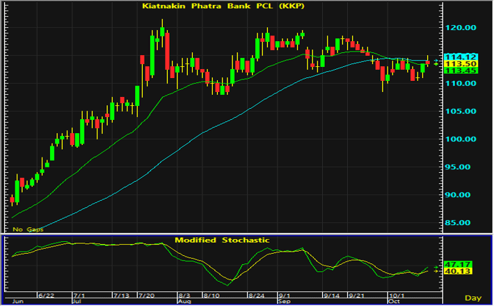494x306 pixels.
Task: Click the Oct month label
Action: click(395, 302)
